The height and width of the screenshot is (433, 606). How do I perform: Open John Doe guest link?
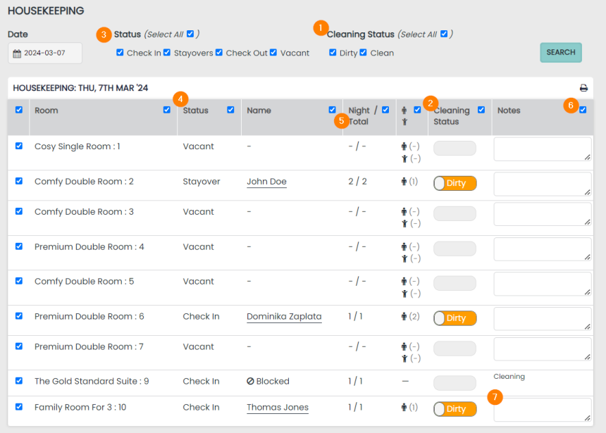coord(266,182)
